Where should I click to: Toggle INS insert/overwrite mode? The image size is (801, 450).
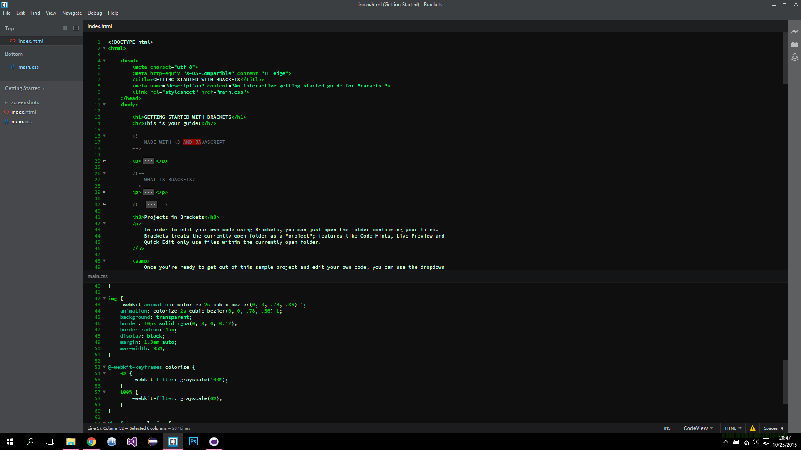[667, 428]
